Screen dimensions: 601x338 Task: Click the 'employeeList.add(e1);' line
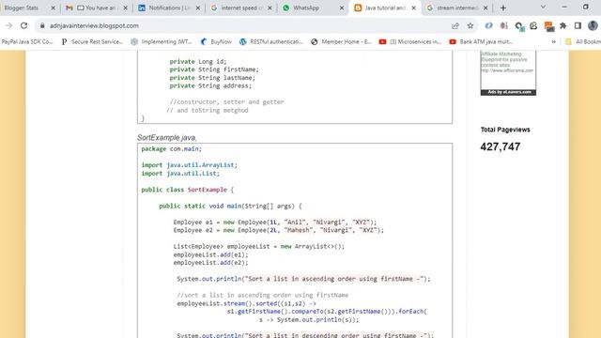(x=210, y=254)
